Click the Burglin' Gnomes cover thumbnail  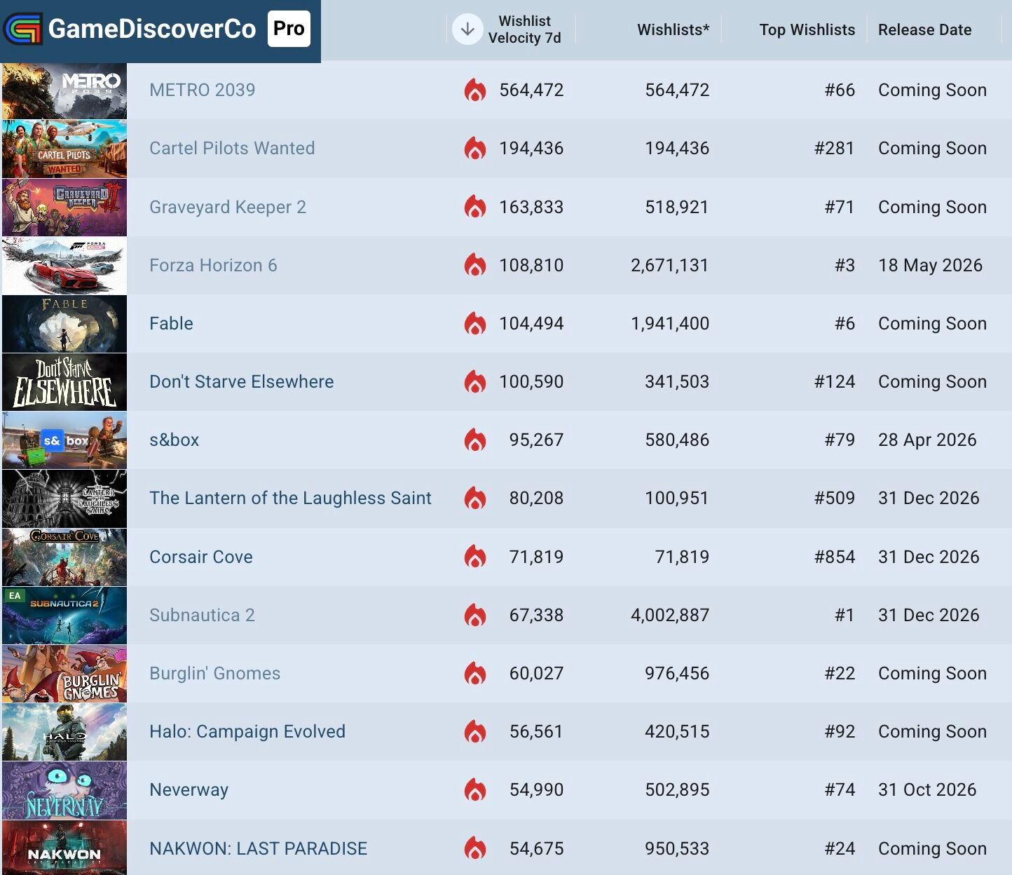click(64, 674)
